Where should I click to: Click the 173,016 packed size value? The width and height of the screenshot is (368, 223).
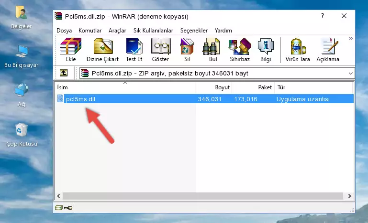click(x=245, y=99)
